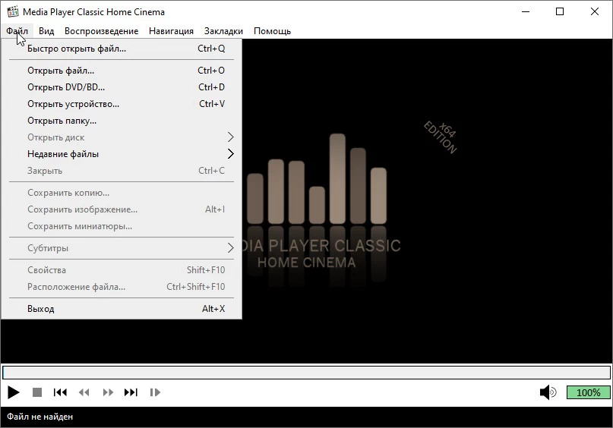
Task: Click the Media Player Classic title bar icon
Action: tap(12, 11)
